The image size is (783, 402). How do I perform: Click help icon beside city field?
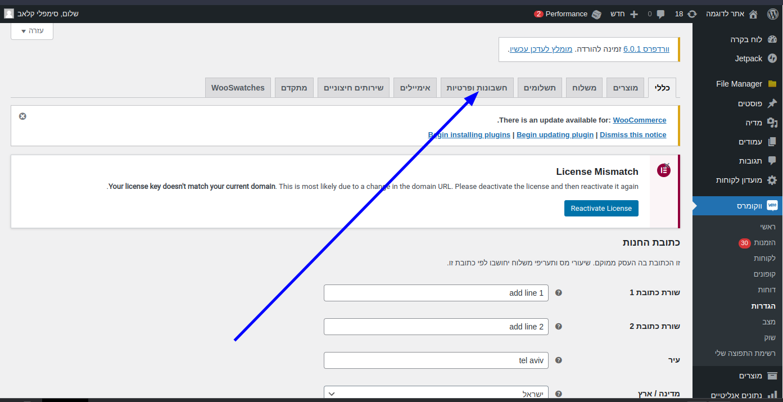coord(559,360)
